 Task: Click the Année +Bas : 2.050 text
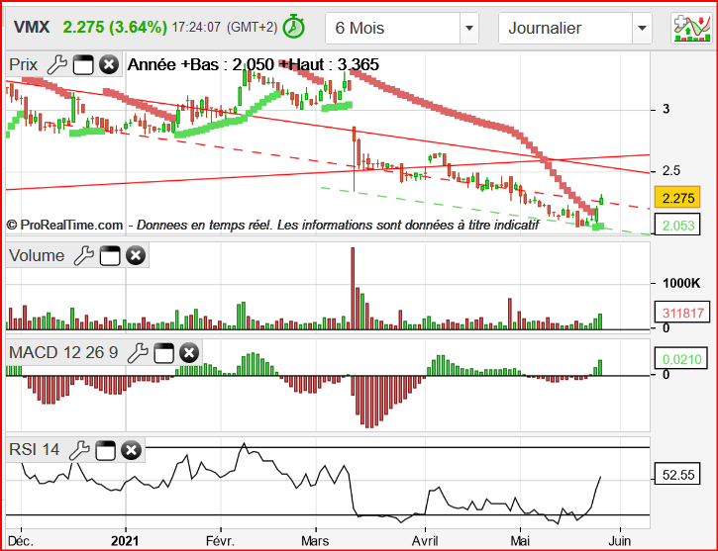201,64
